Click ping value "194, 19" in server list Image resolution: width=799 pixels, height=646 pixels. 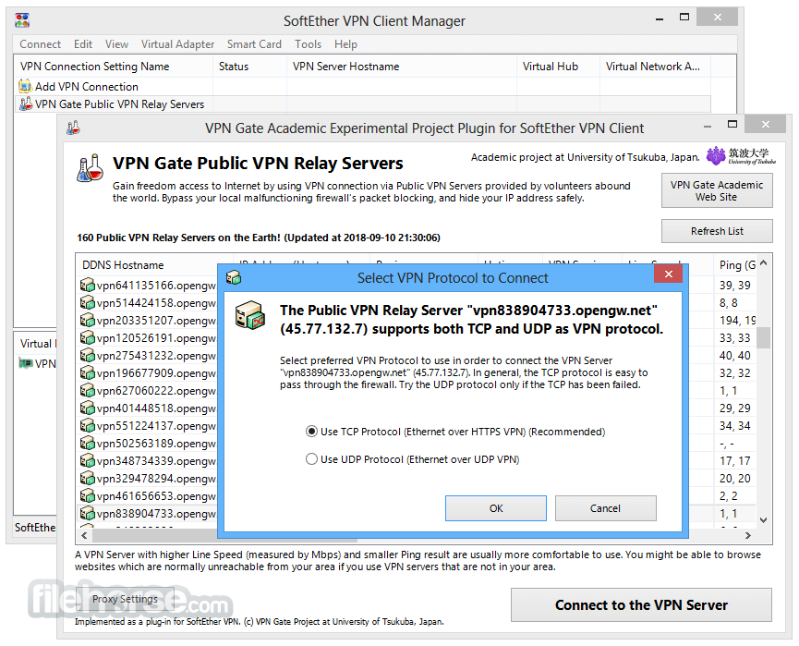point(737,320)
